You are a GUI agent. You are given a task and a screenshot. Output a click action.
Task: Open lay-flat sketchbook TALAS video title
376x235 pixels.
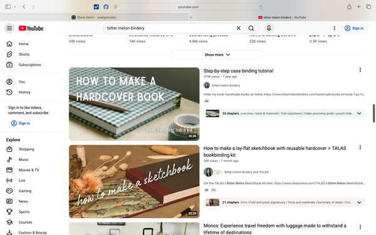[x=275, y=152]
